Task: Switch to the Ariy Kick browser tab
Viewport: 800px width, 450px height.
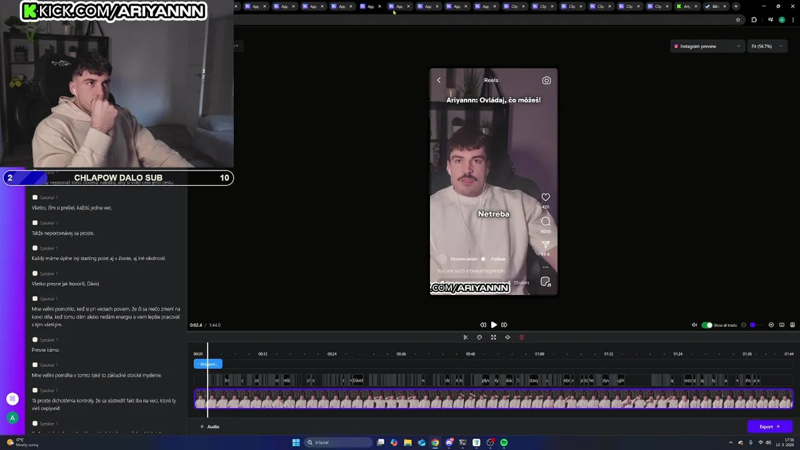Action: pyautogui.click(x=686, y=6)
